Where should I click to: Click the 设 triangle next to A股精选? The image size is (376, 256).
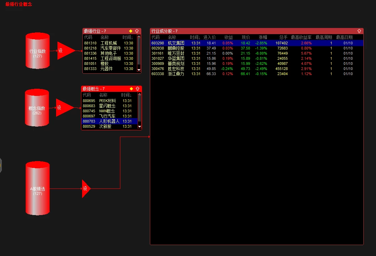(86, 188)
